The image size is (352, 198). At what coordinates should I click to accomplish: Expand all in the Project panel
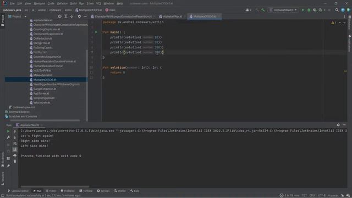tap(66, 16)
